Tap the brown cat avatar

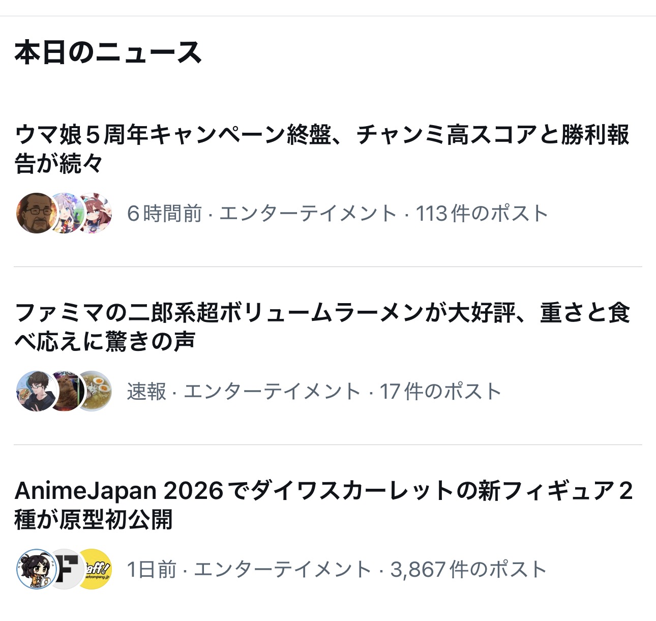coord(66,391)
